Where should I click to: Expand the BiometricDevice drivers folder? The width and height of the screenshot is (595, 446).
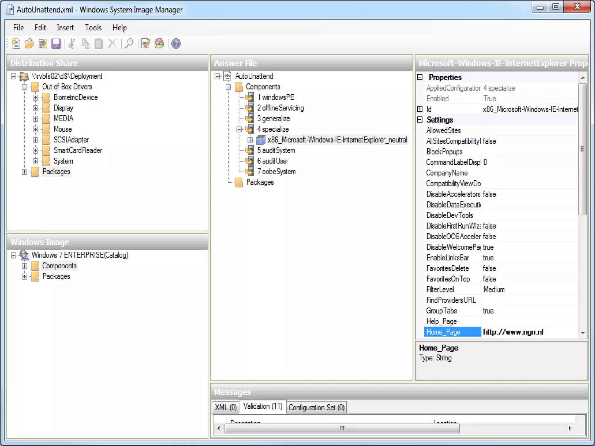(35, 98)
